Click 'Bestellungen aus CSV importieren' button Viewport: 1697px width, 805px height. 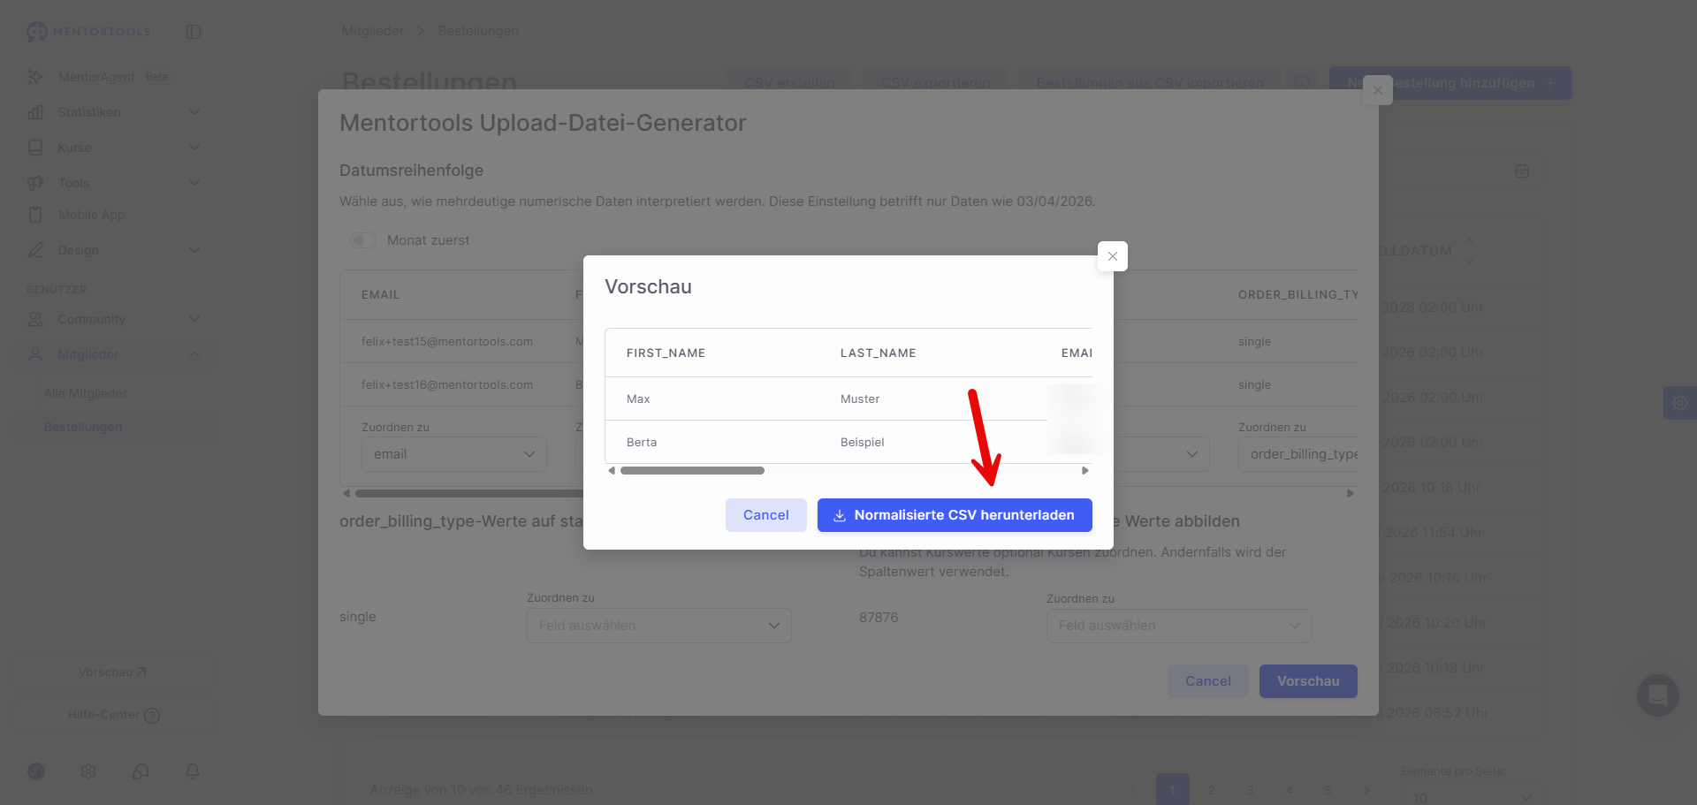1150,83
